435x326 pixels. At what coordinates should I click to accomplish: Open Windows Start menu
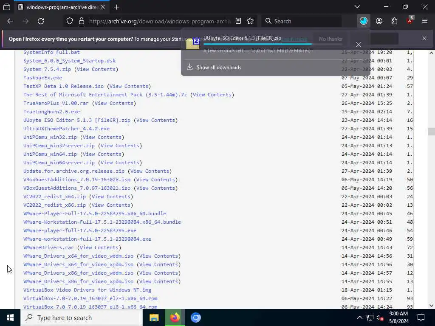(x=10, y=318)
